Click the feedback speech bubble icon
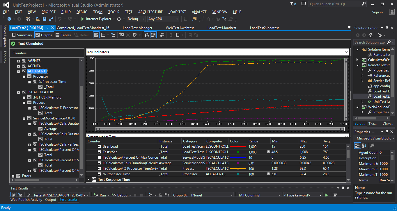This screenshot has width=397, height=211. 304,4
